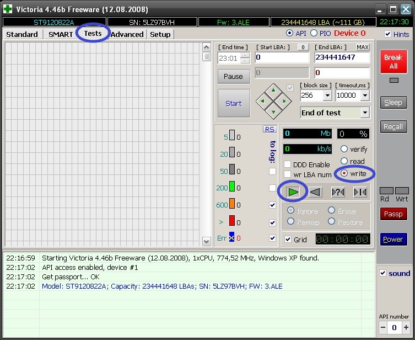Toggle the Grid checkbox
Image resolution: width=415 pixels, height=340 pixels.
pyautogui.click(x=288, y=239)
